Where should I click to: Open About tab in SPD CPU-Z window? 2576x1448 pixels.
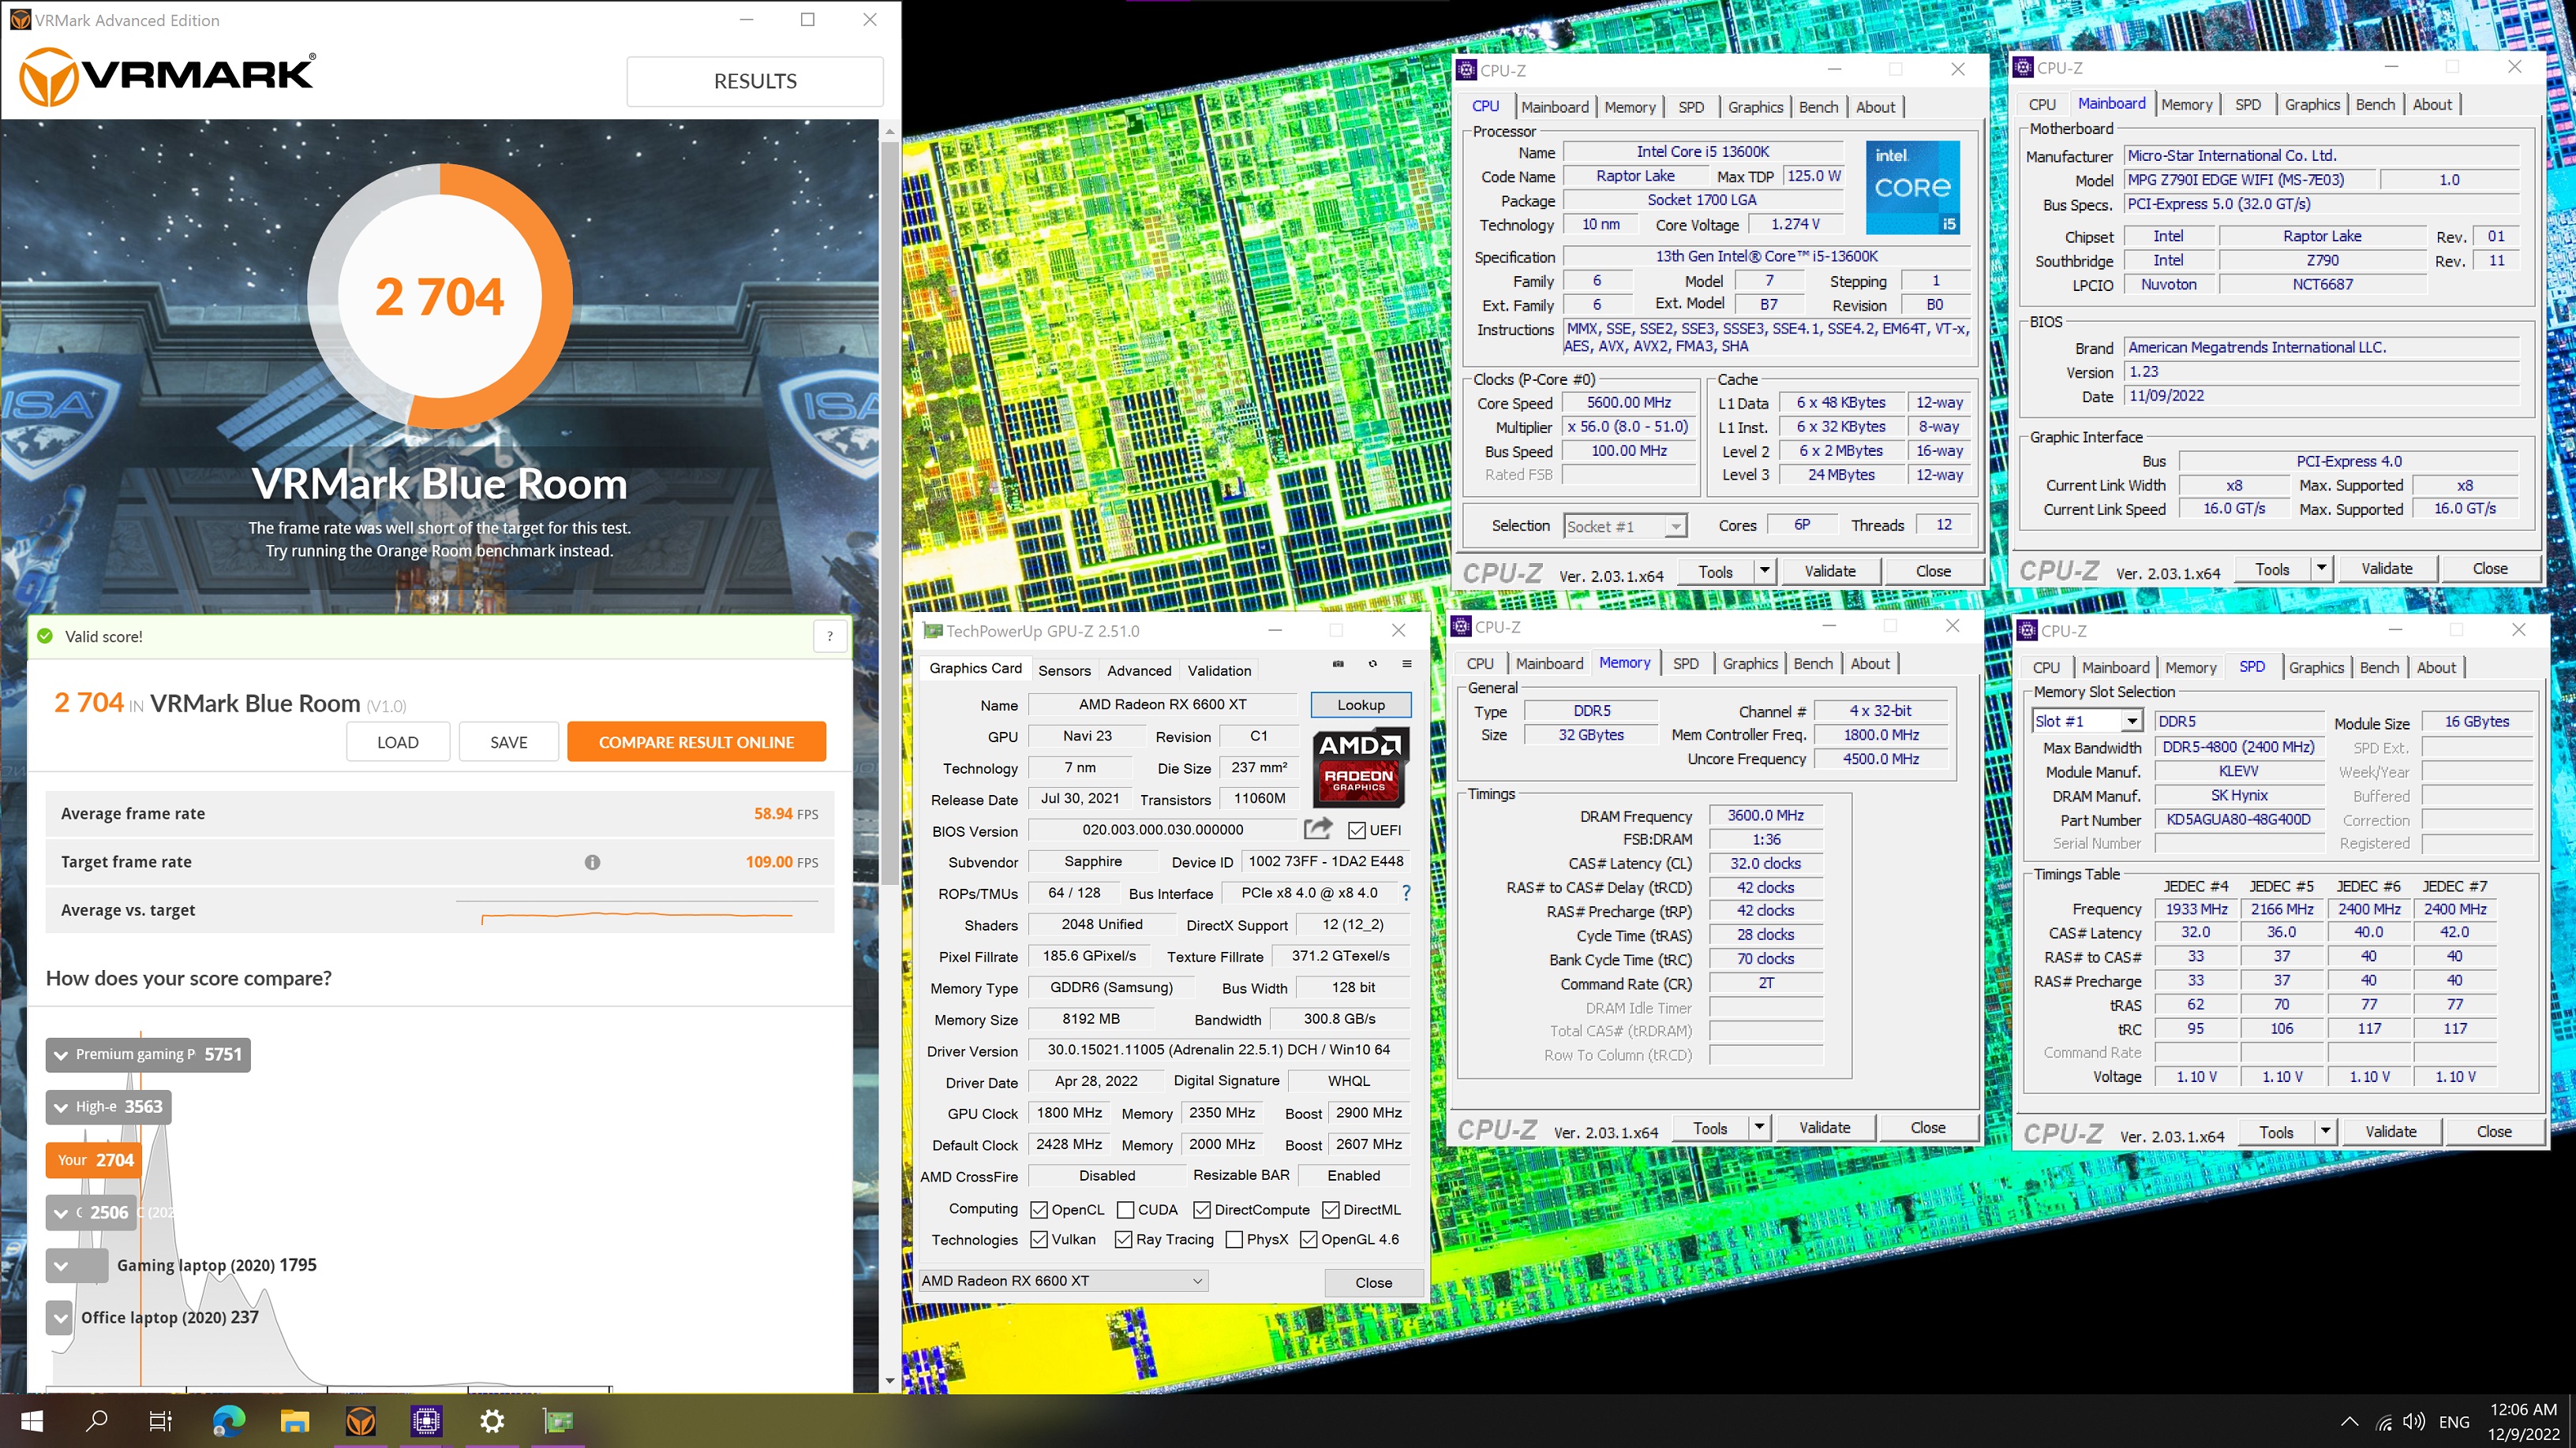click(2436, 667)
